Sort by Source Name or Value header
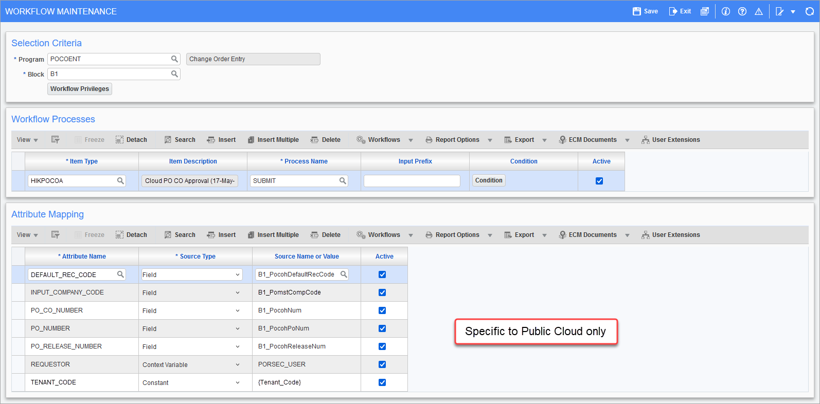The height and width of the screenshot is (404, 820). pyautogui.click(x=307, y=256)
